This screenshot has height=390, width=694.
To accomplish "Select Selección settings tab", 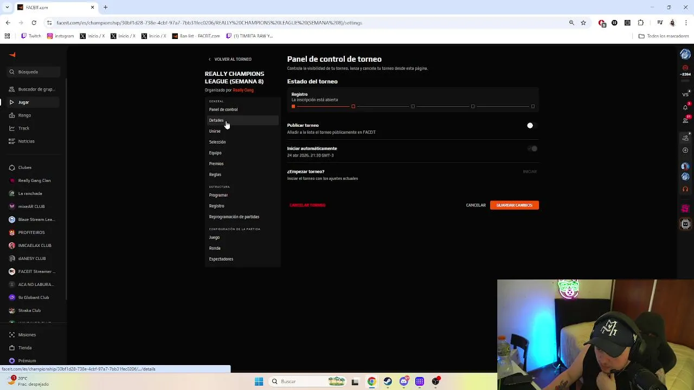I will click(242, 142).
